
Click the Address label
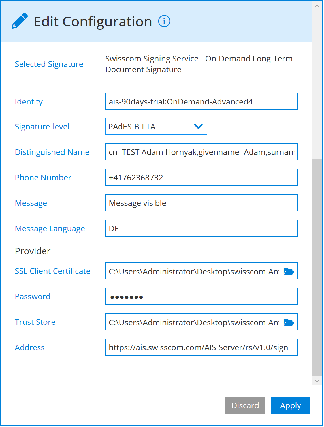coord(30,347)
